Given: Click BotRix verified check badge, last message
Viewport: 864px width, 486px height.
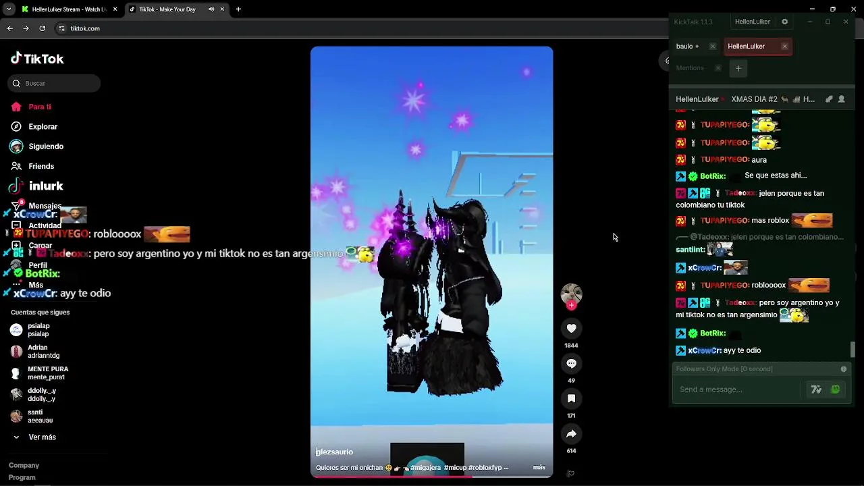Looking at the screenshot, I should coord(693,333).
